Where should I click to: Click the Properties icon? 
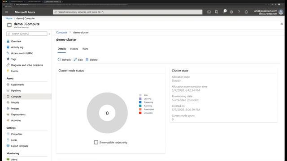tap(8, 134)
